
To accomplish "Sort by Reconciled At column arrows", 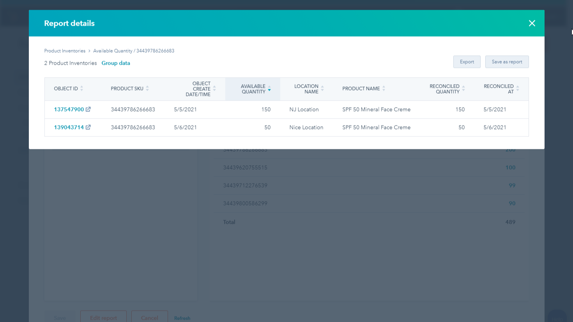I will [x=518, y=89].
